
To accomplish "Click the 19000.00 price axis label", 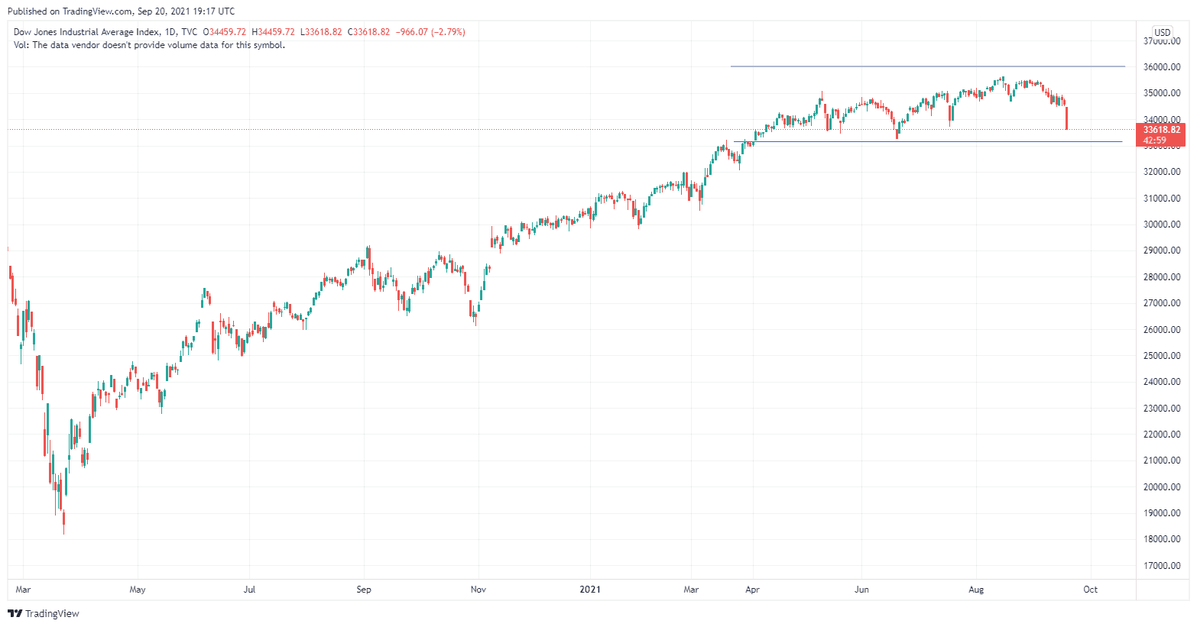I will (1162, 513).
